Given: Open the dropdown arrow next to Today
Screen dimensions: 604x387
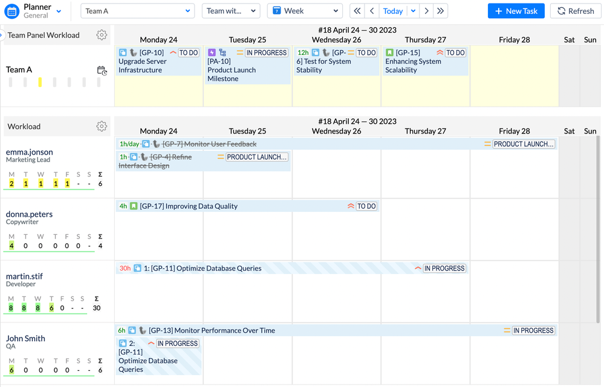Looking at the screenshot, I should 412,10.
